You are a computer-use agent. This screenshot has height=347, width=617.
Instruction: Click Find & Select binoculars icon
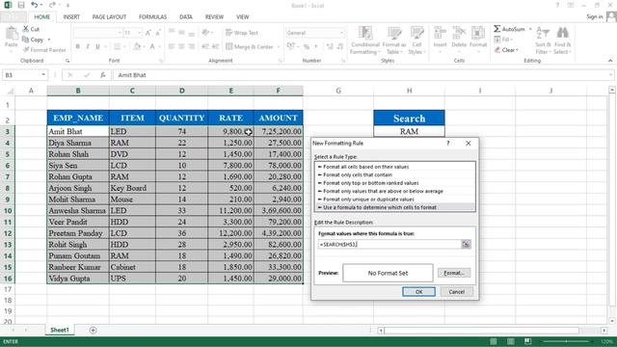pyautogui.click(x=562, y=34)
